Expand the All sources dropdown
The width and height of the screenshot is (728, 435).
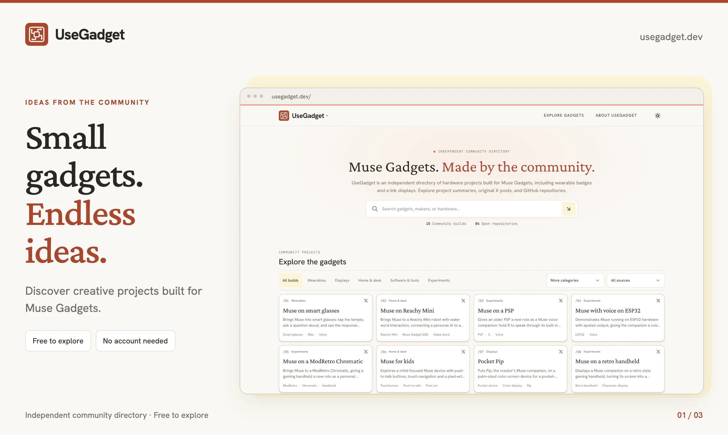pos(635,280)
